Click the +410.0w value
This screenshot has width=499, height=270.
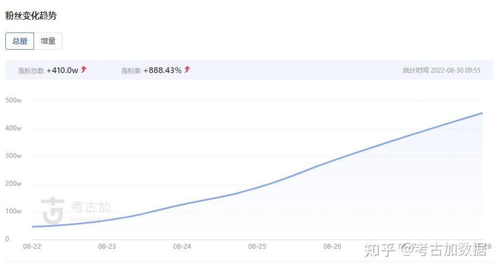[x=62, y=70]
